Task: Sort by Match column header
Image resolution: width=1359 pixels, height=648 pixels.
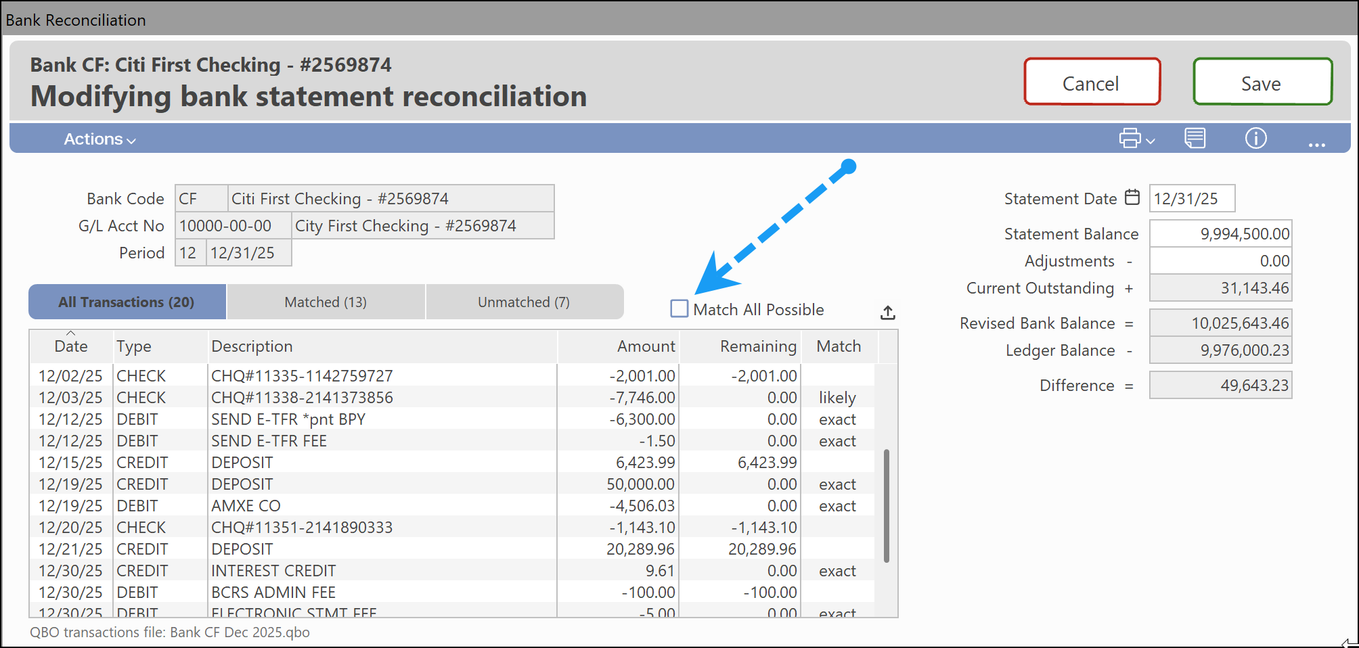Action: (x=839, y=346)
